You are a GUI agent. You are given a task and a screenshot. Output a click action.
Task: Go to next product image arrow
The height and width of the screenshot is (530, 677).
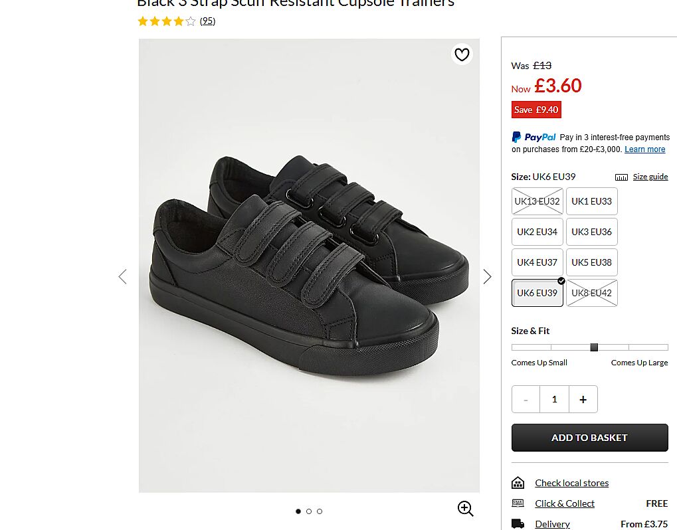[x=487, y=276]
